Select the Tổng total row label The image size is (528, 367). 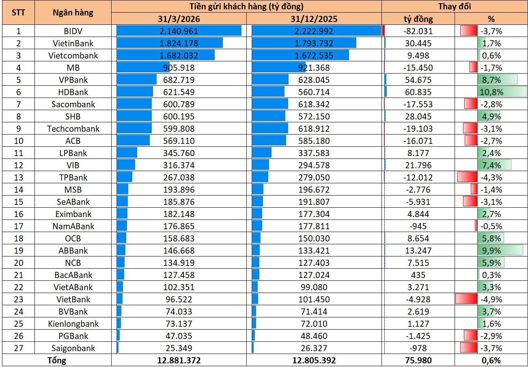pos(56,360)
